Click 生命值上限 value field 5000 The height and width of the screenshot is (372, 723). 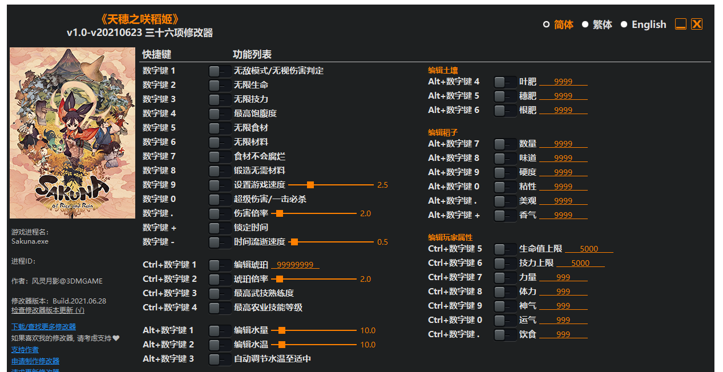[x=589, y=249]
